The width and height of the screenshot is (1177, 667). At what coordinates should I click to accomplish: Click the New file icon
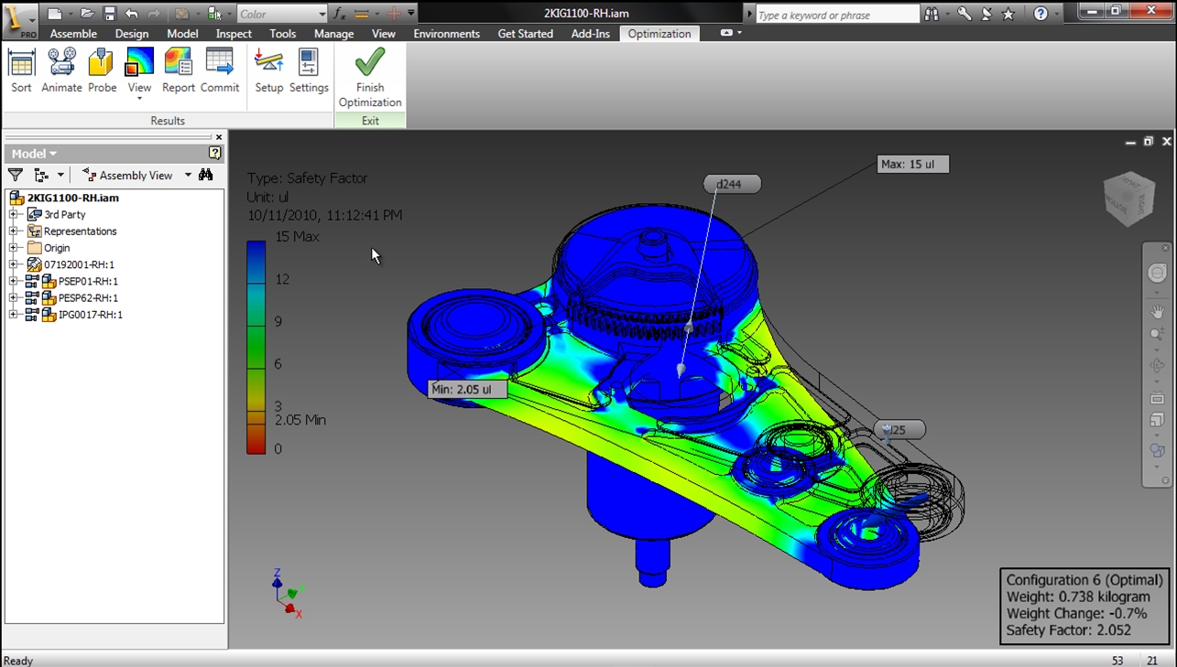(55, 13)
